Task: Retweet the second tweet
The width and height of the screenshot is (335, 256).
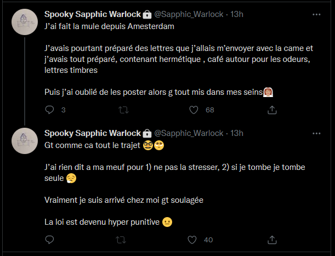Action: click(123, 240)
